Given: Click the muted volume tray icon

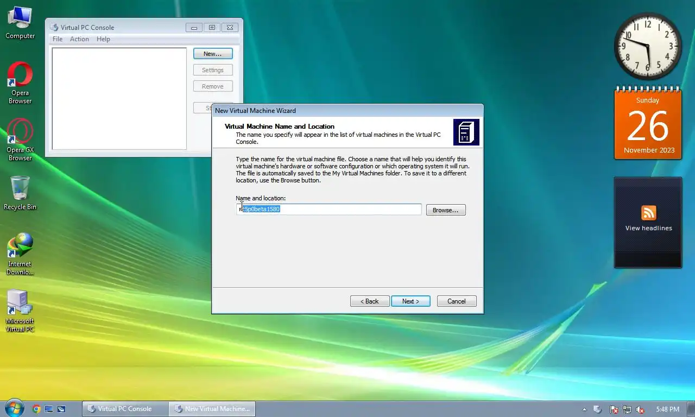Looking at the screenshot, I should (640, 409).
